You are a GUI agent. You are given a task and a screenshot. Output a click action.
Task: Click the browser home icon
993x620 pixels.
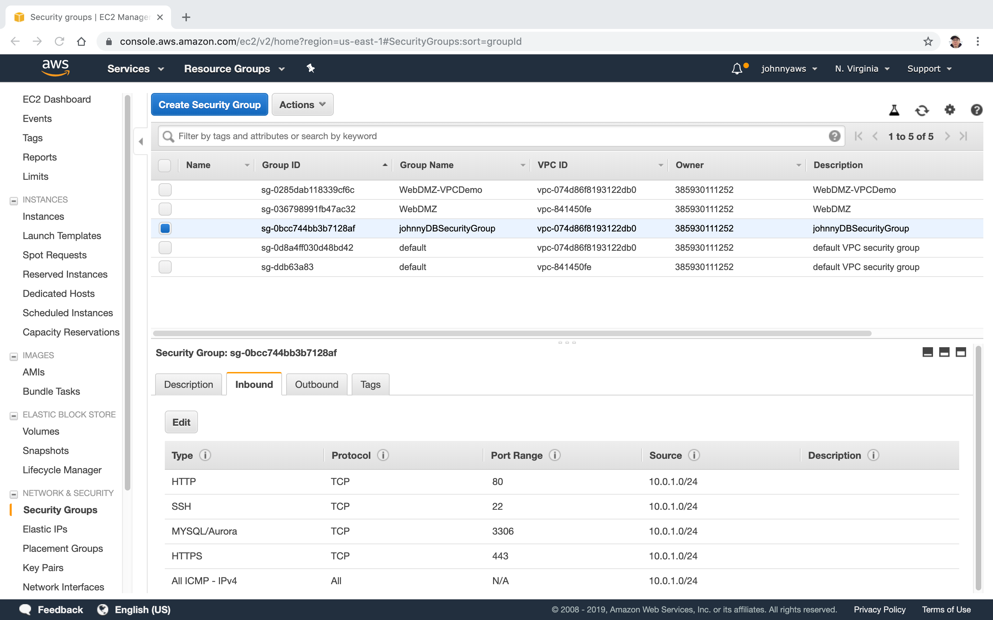pyautogui.click(x=81, y=41)
